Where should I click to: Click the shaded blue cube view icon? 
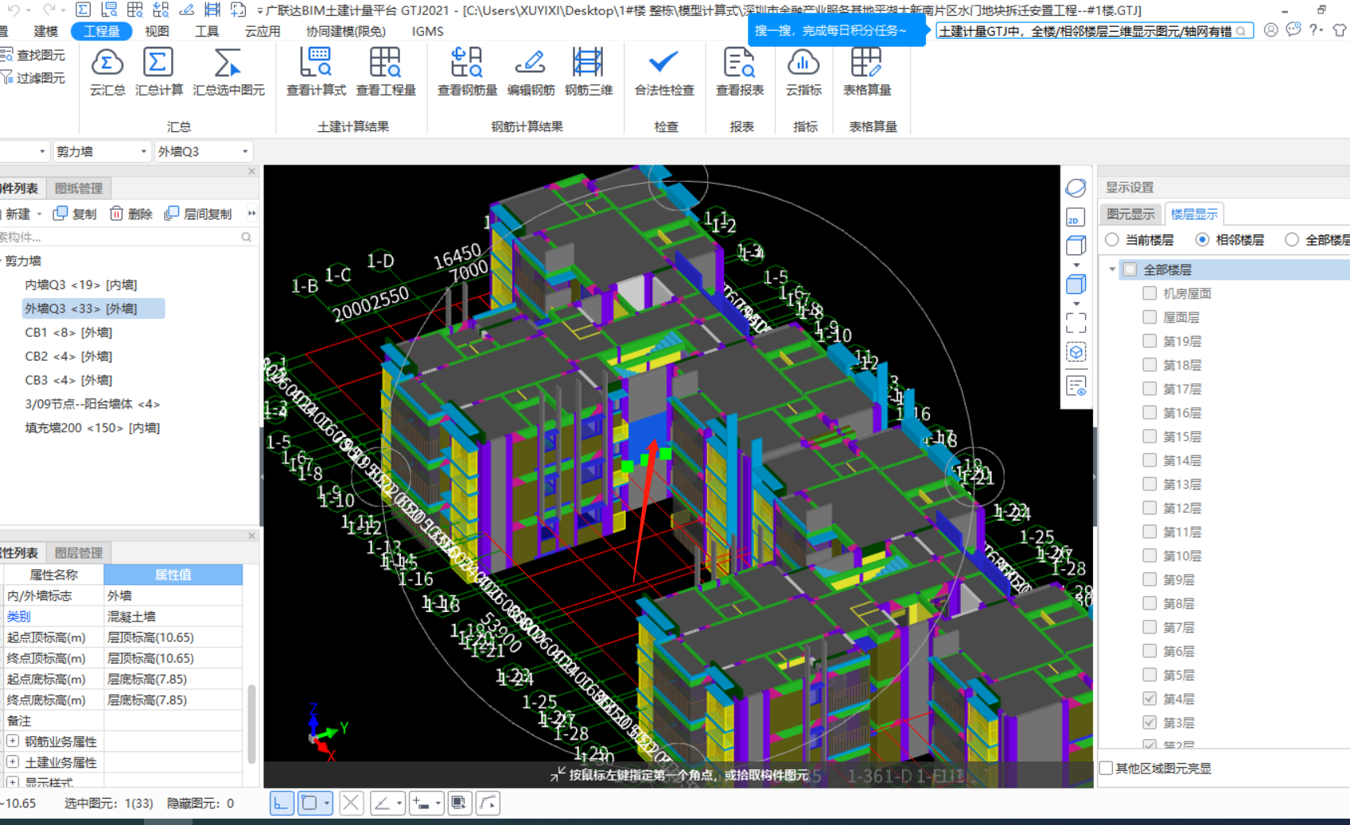pyautogui.click(x=1076, y=284)
